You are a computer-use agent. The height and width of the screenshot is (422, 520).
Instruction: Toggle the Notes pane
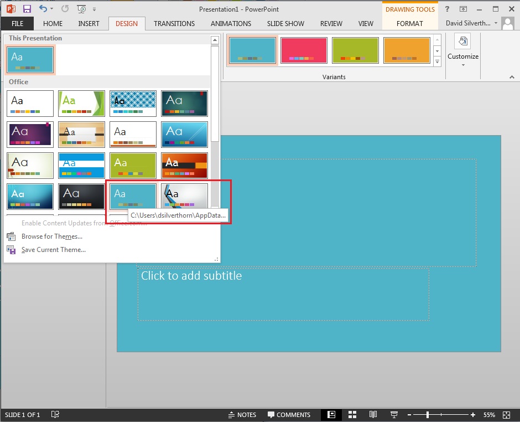(242, 414)
